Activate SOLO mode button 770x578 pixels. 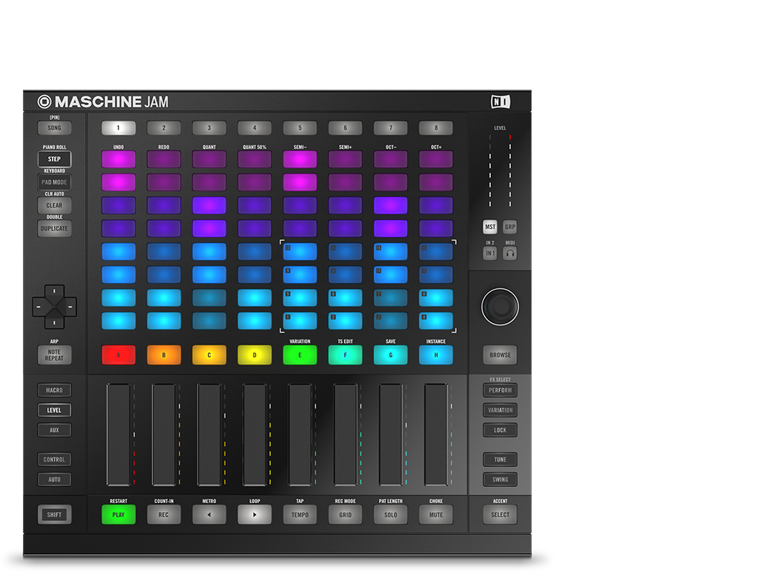[x=390, y=514]
